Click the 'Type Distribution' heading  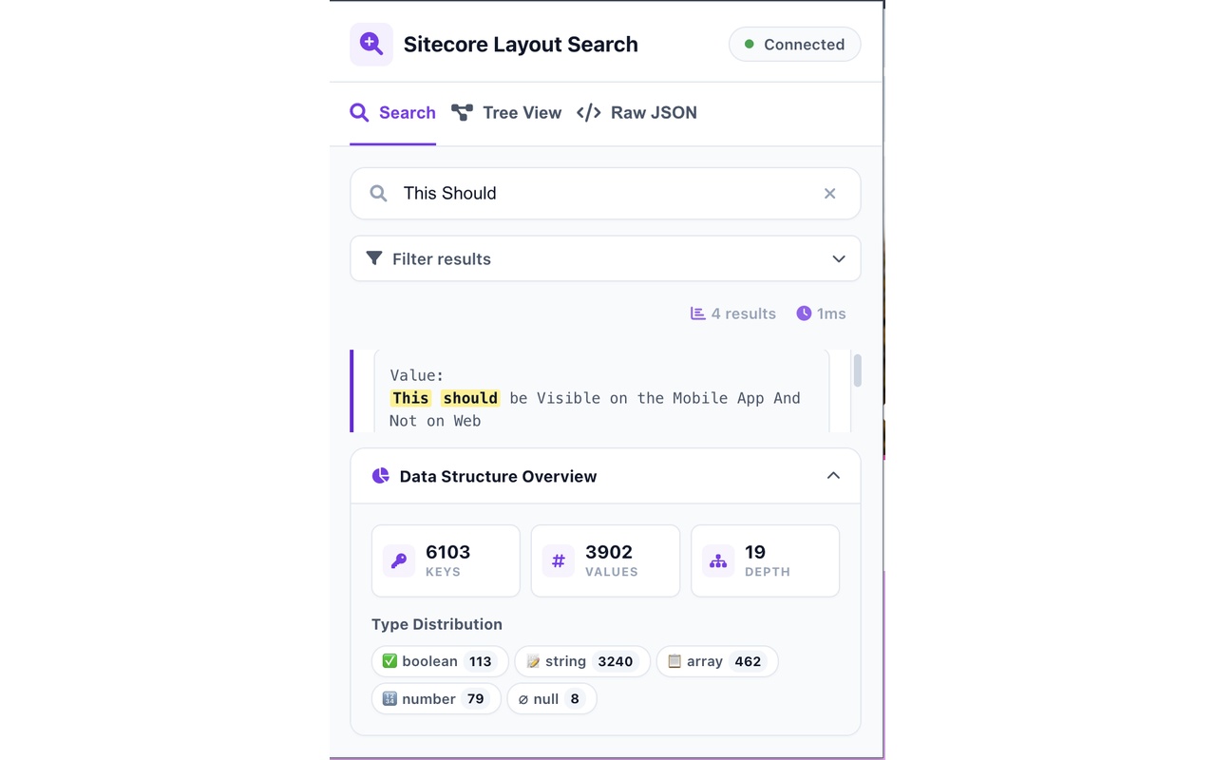437,624
